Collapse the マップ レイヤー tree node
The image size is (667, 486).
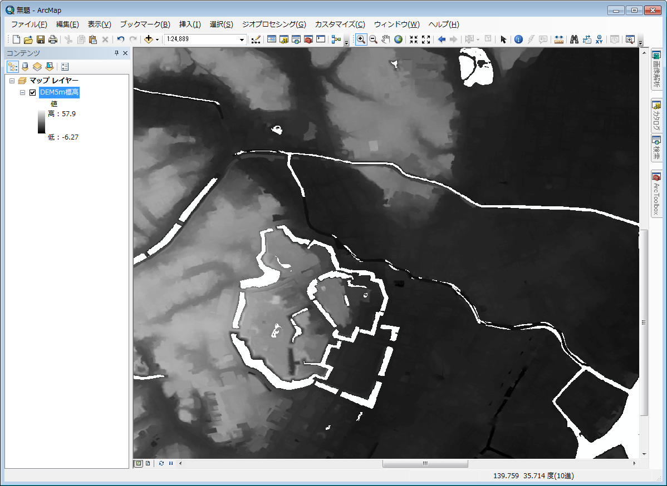12,81
